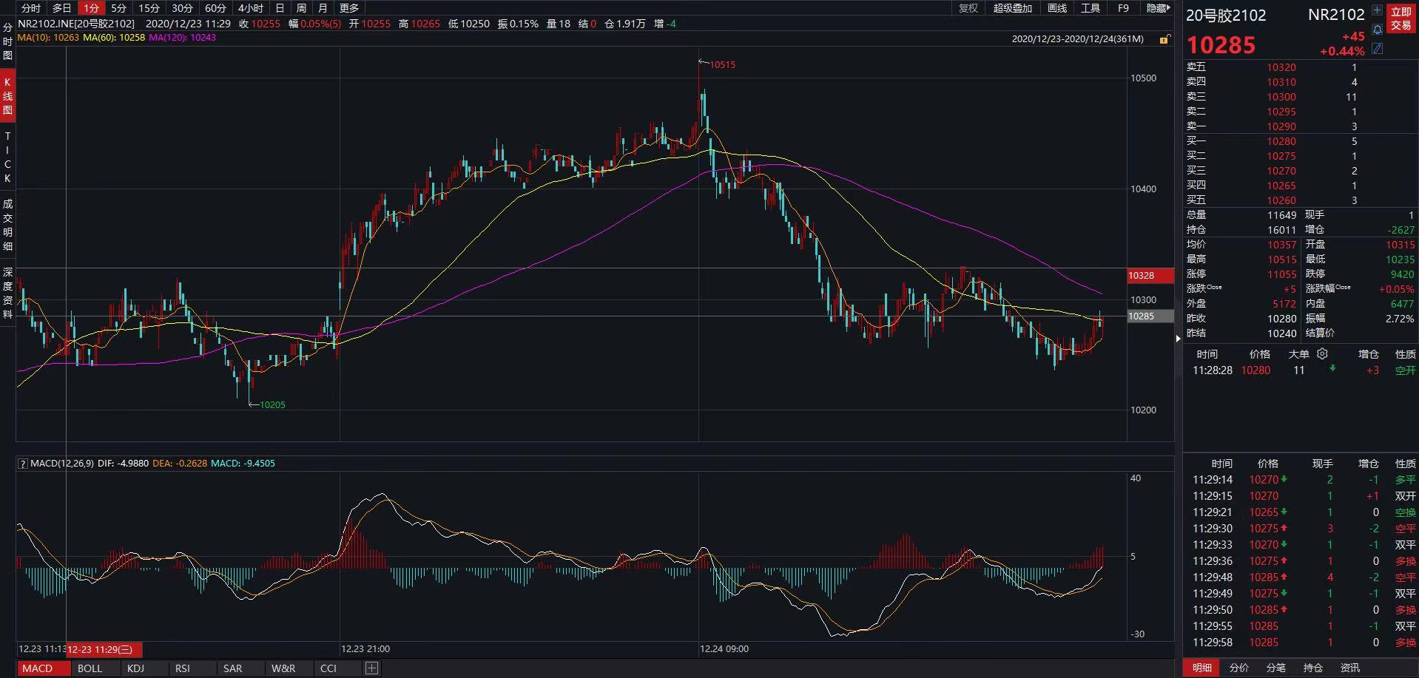This screenshot has height=678, width=1419.
Task: Click the 10205 low price label
Action: pos(272,405)
